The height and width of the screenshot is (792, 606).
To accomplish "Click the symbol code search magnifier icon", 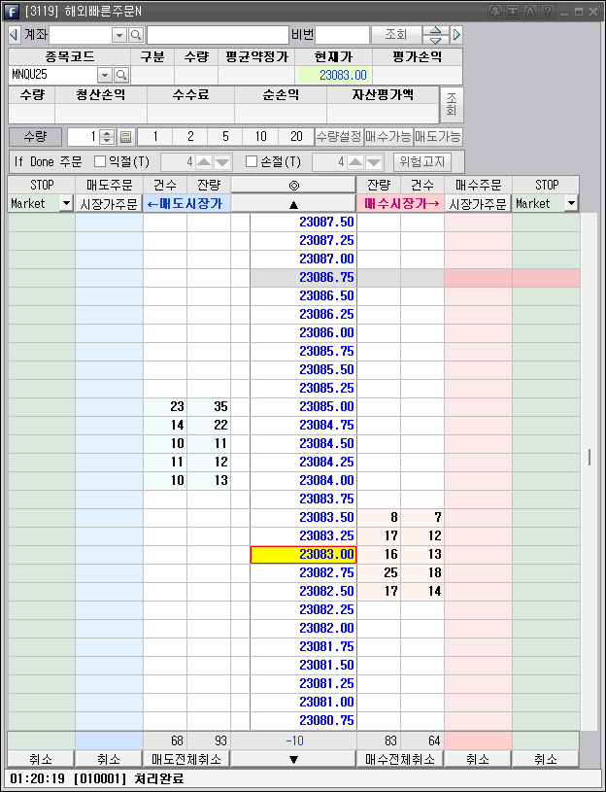I will [121, 75].
